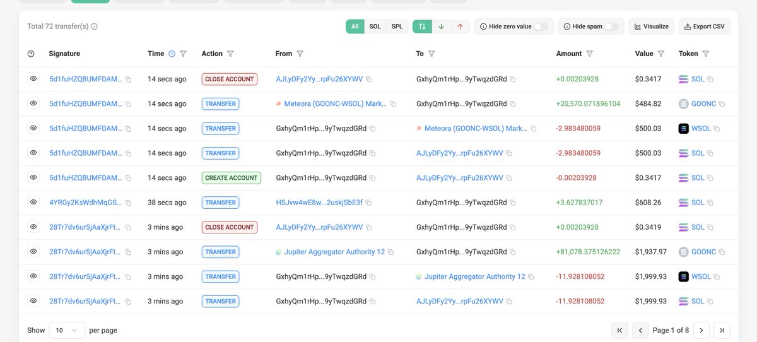
Task: Click the $1,937.97 value cell
Action: (x=650, y=252)
